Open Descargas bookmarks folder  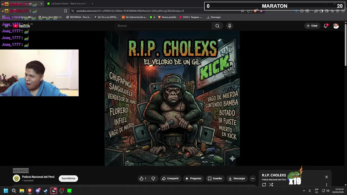click(x=214, y=17)
